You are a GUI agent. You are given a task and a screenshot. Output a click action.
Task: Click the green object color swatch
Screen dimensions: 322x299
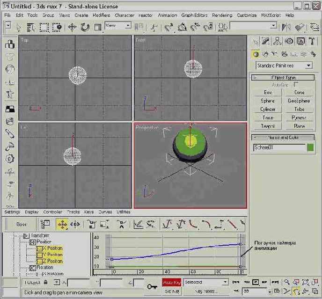[310, 147]
